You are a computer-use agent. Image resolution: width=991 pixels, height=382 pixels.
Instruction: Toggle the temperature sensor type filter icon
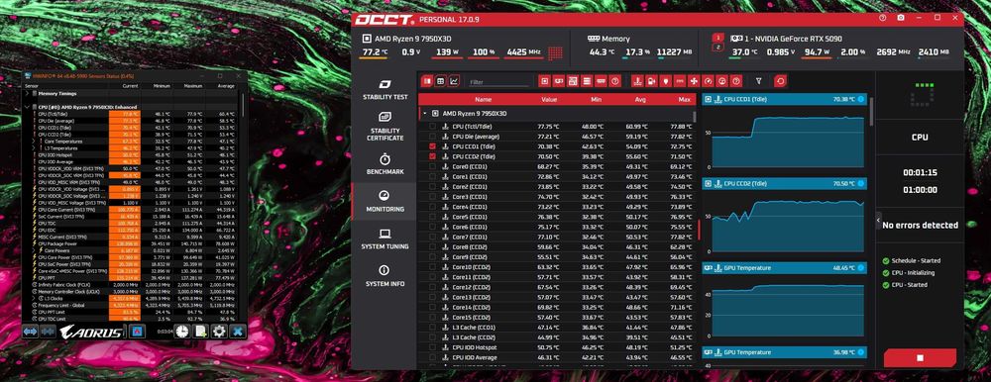tap(637, 81)
